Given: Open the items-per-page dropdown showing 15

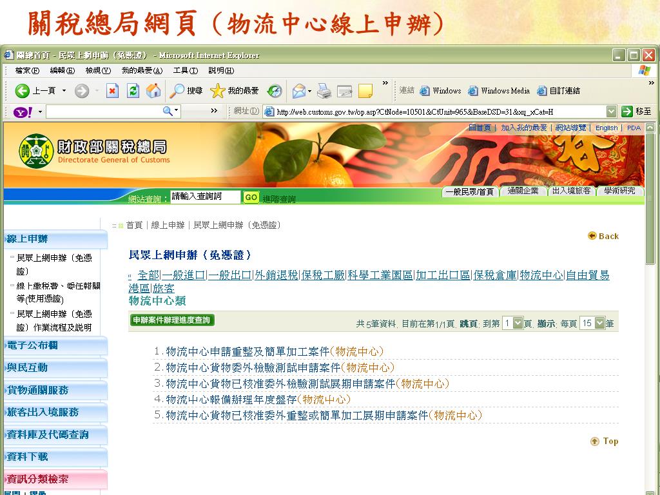Looking at the screenshot, I should 600,323.
